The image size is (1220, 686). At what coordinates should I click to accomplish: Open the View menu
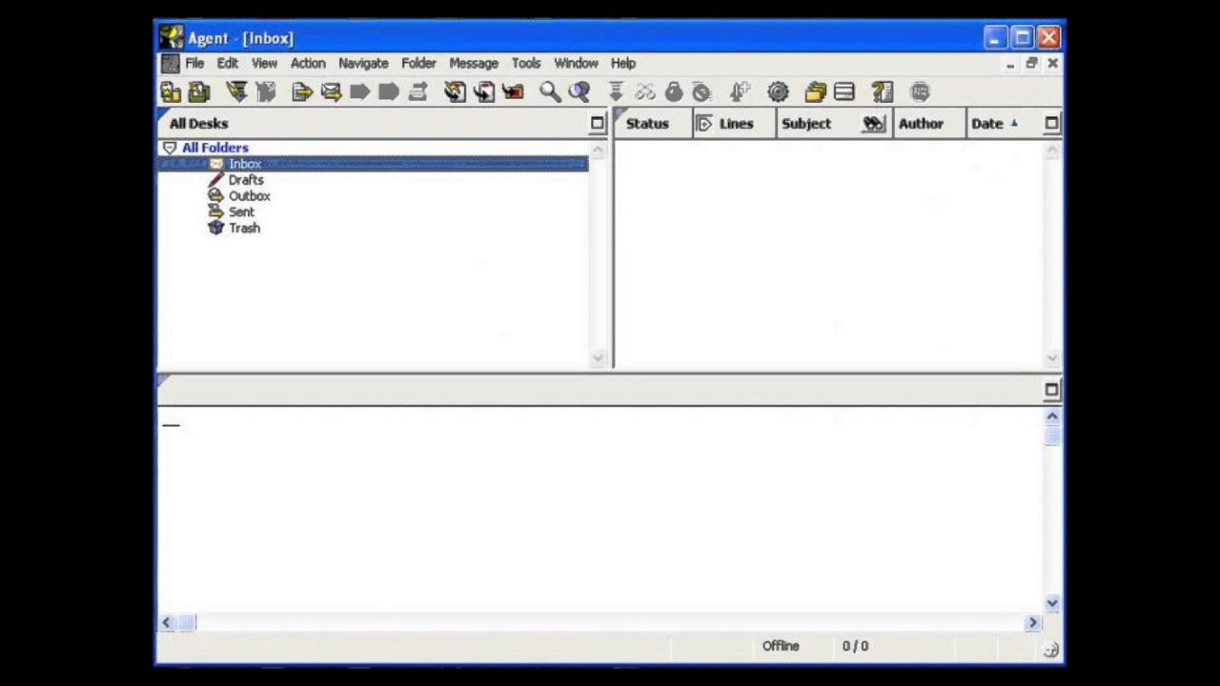point(264,63)
